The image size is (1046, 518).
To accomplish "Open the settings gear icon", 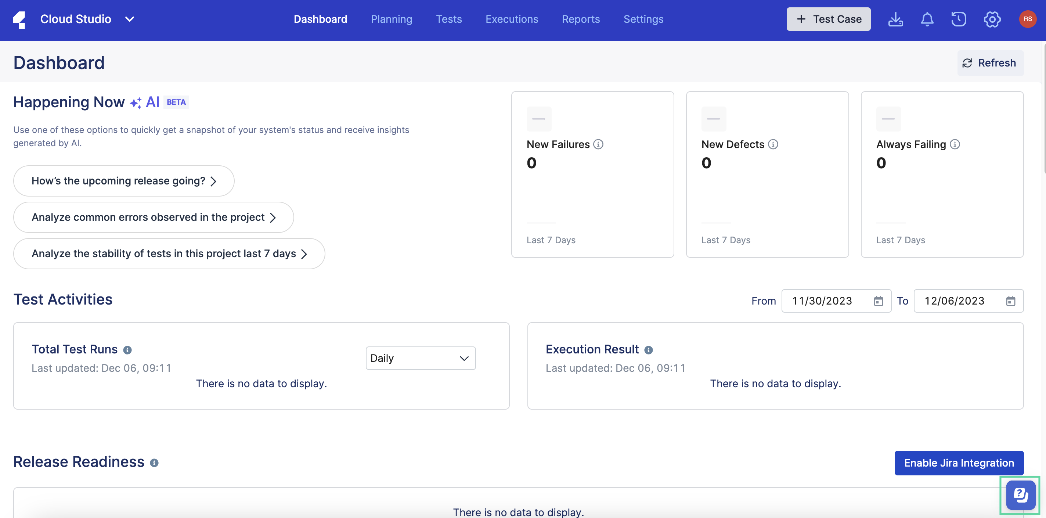I will click(x=992, y=19).
